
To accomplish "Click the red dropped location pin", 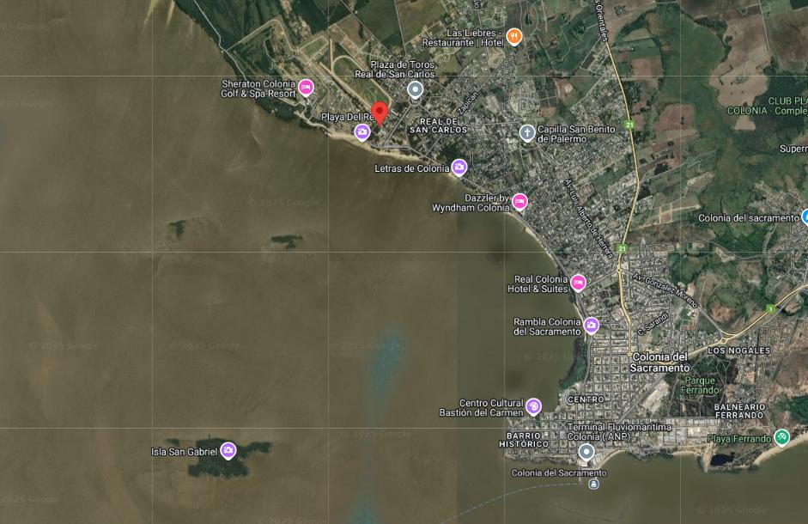I will [x=380, y=113].
